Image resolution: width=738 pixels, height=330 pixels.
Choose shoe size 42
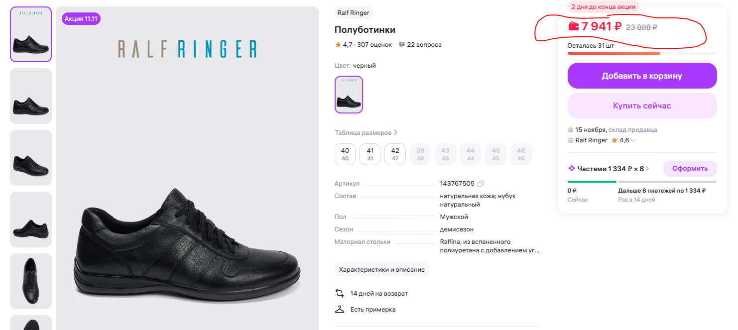pyautogui.click(x=395, y=154)
